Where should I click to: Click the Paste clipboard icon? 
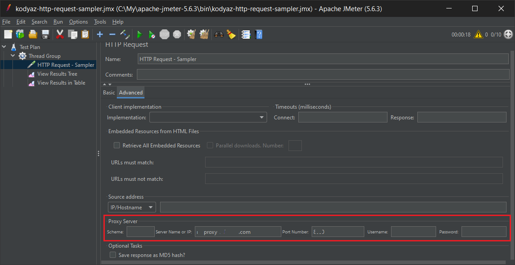[x=85, y=34]
